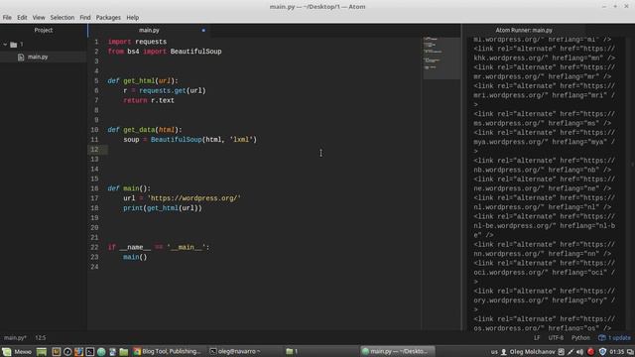Click the main.py Atom taskbar button
635x357 pixels.
click(398, 351)
